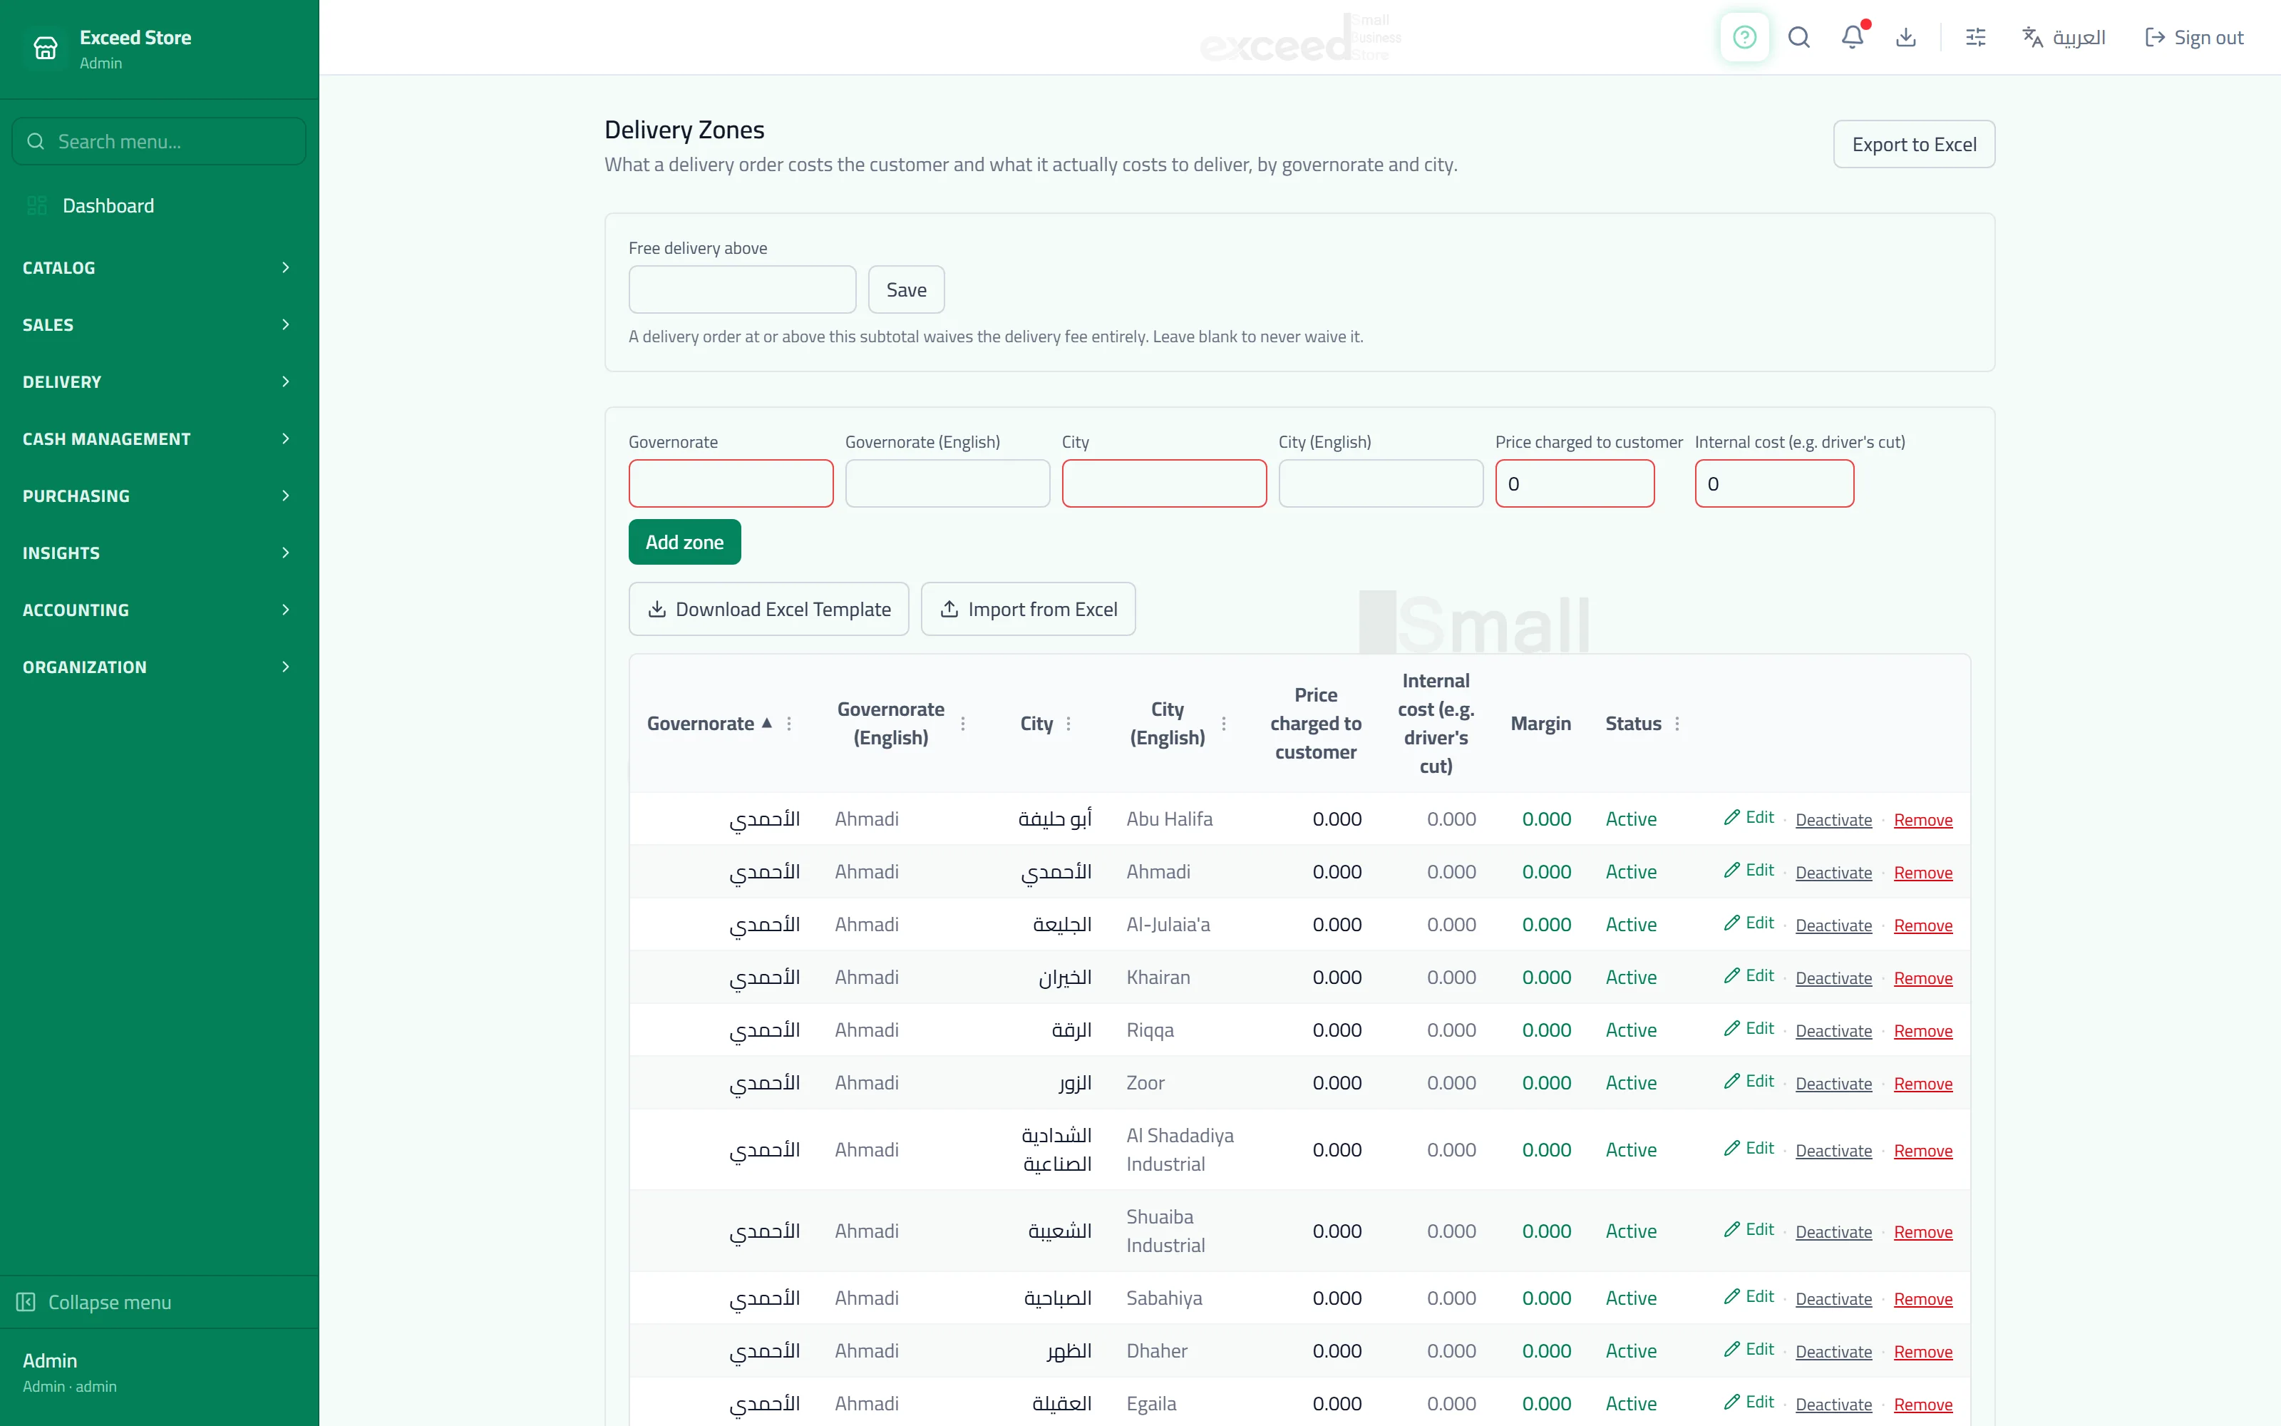Open the display settings sliders icon
2281x1426 pixels.
tap(1976, 37)
